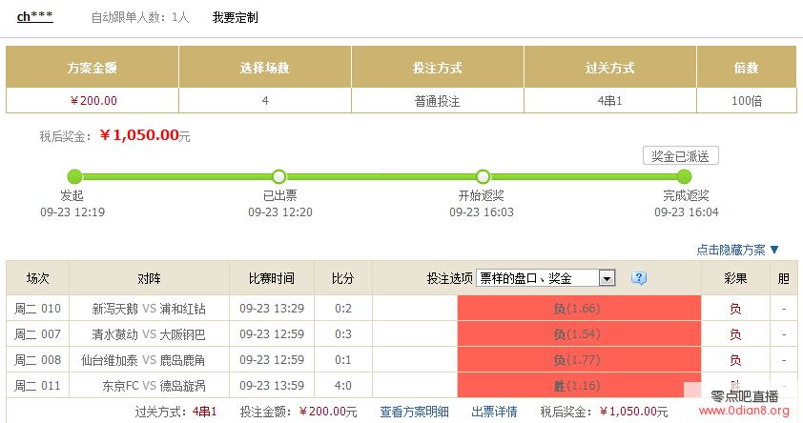Click the 仙台维加泰 VS 鹿岛鹿角 matchup
This screenshot has width=803, height=423.
[143, 359]
